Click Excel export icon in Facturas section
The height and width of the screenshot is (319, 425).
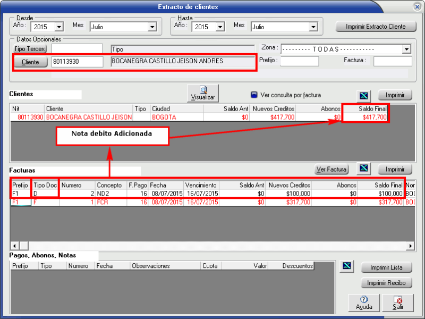(363, 169)
